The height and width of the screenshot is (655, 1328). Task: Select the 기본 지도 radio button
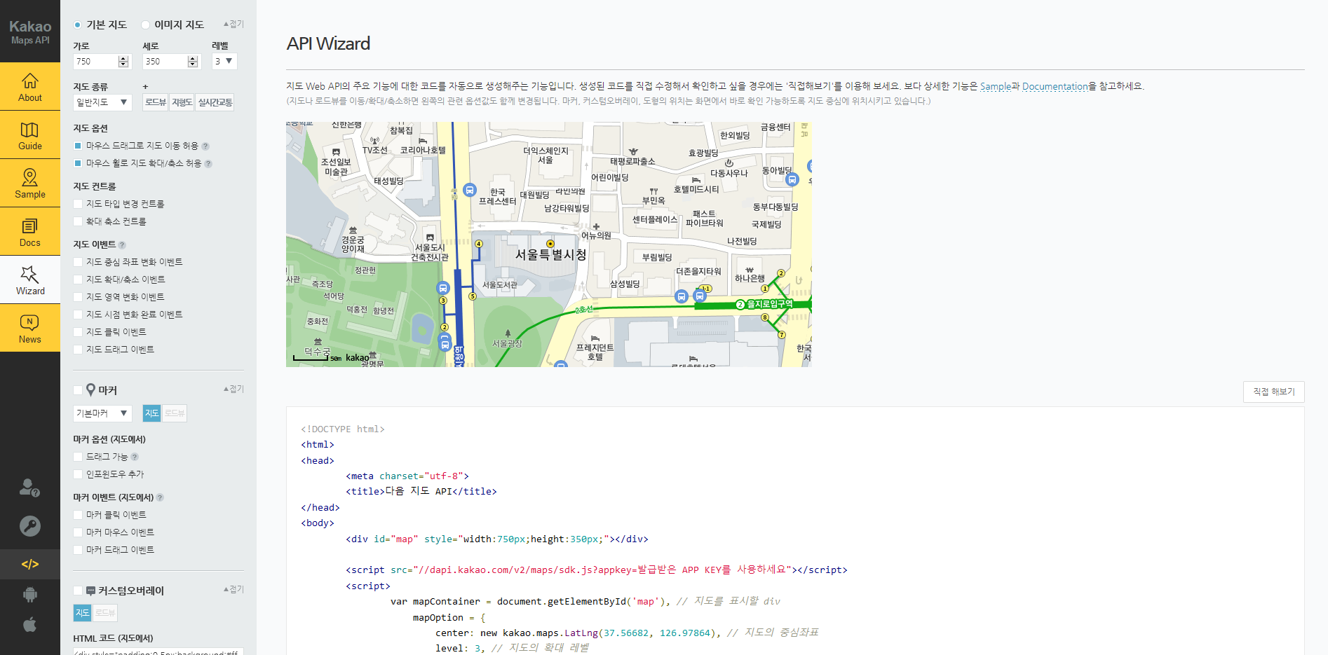click(78, 25)
